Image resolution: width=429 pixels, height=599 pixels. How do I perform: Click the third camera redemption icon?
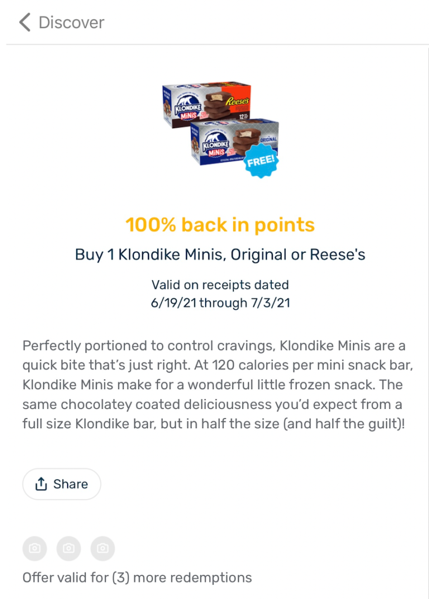(x=103, y=548)
